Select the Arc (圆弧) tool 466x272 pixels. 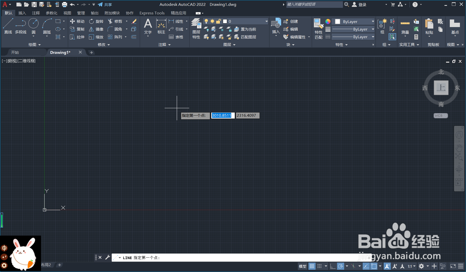pos(47,26)
